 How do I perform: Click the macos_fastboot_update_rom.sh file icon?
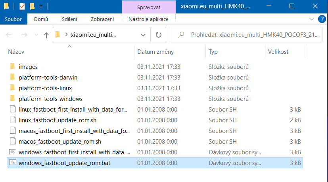(x=13, y=141)
